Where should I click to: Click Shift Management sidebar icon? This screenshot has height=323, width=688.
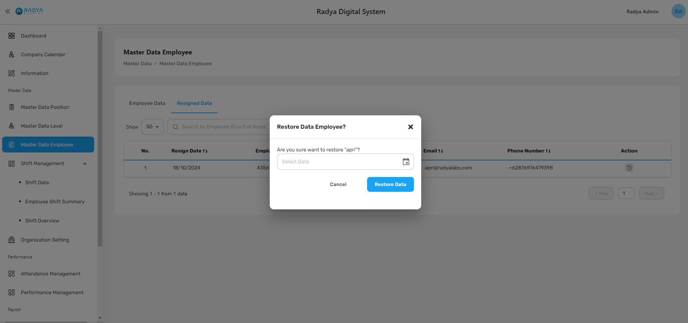pyautogui.click(x=12, y=163)
